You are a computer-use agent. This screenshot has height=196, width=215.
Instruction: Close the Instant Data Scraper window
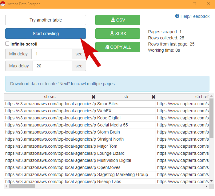coord(209,4)
